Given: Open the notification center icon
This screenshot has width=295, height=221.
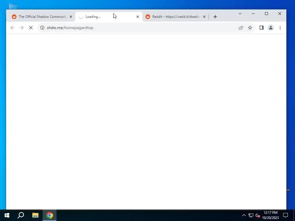Looking at the screenshot, I should coord(285,215).
